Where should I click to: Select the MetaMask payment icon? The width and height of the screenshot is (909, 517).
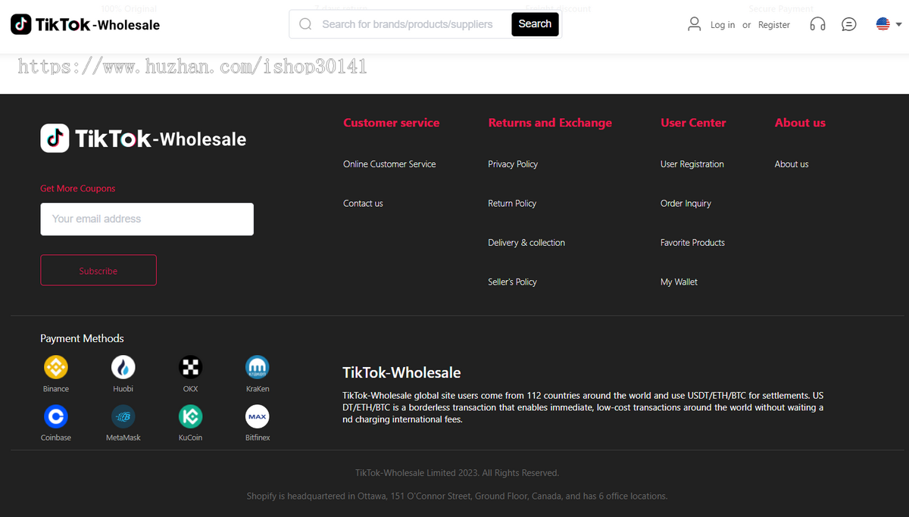[x=123, y=416]
